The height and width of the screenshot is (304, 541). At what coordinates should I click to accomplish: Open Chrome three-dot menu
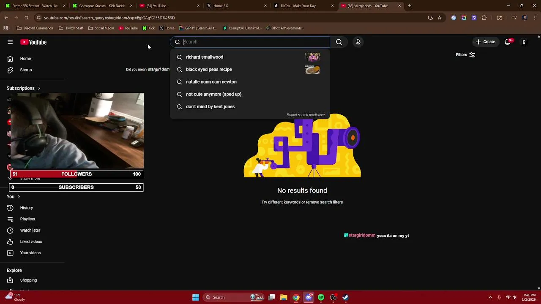pos(535,18)
